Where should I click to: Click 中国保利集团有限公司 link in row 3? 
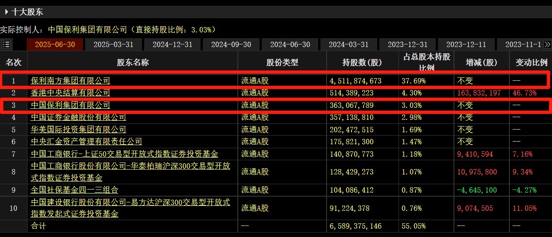70,105
